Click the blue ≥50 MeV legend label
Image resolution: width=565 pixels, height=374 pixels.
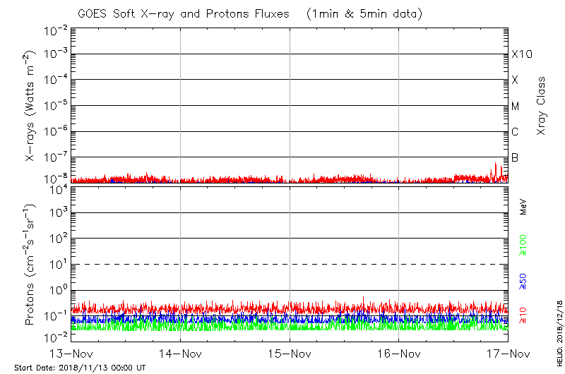pyautogui.click(x=523, y=279)
